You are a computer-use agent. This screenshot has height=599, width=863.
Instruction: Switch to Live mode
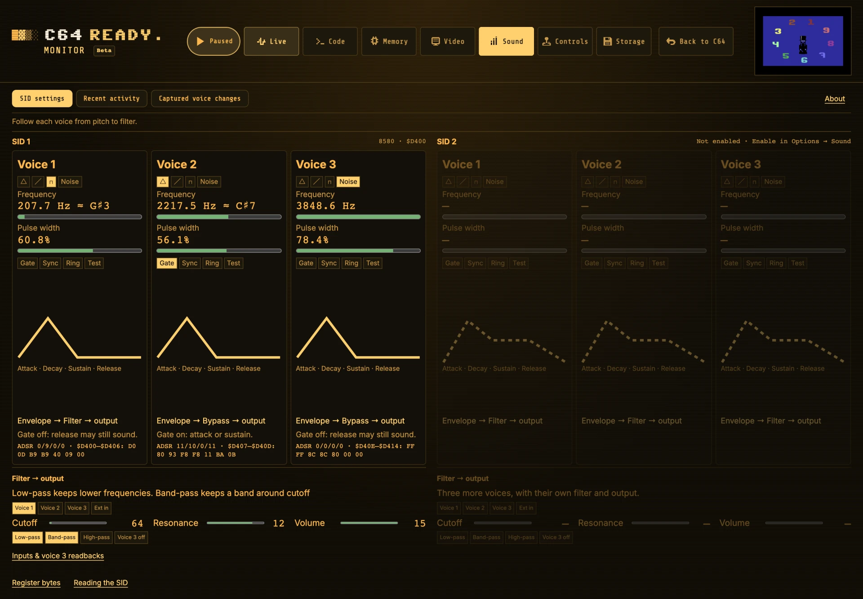271,41
